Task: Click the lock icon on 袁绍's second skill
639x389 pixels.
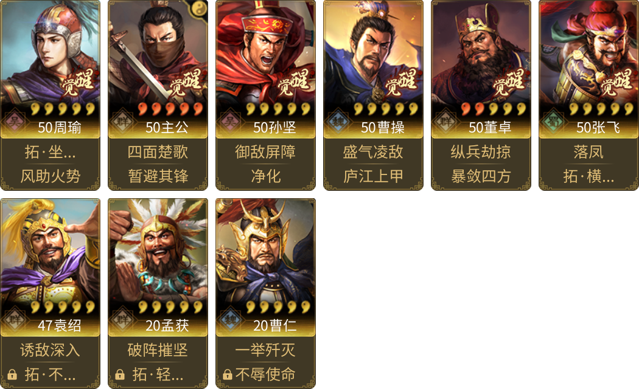Action: (12, 374)
